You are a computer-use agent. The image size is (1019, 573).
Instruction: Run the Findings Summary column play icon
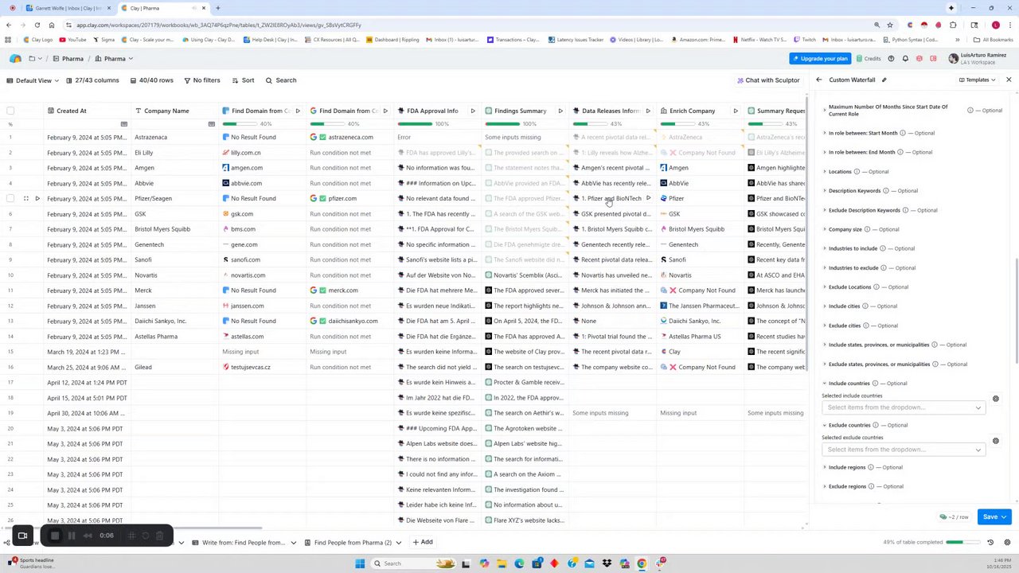[x=560, y=111]
